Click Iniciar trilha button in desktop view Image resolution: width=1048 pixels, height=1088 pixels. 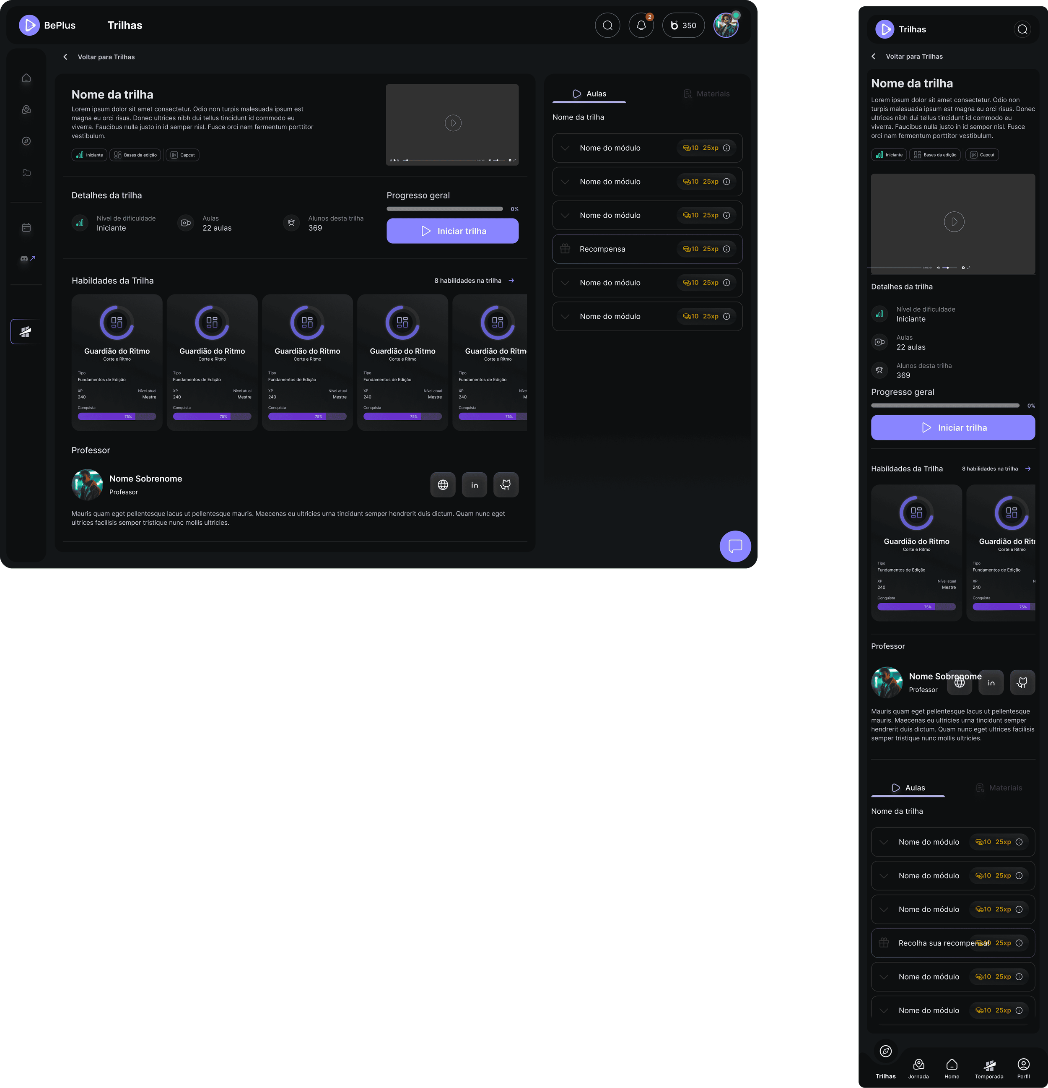[x=452, y=231]
